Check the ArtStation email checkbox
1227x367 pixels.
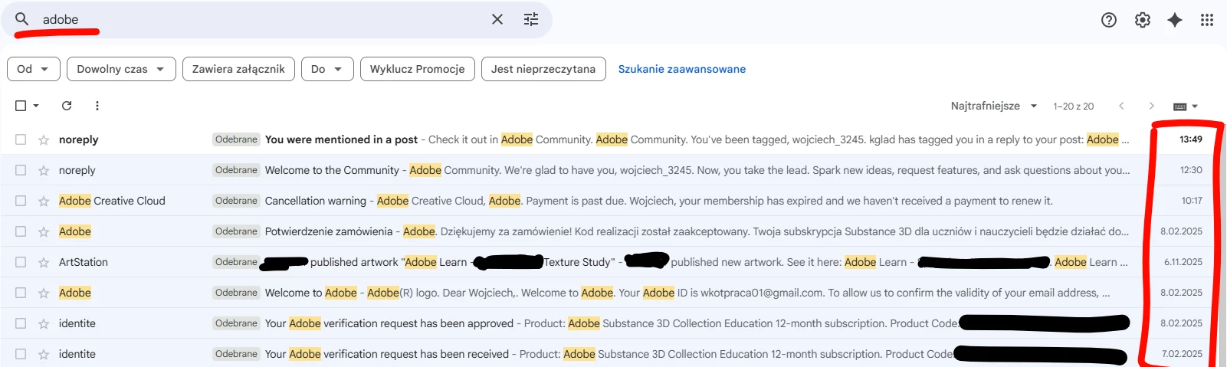21,262
